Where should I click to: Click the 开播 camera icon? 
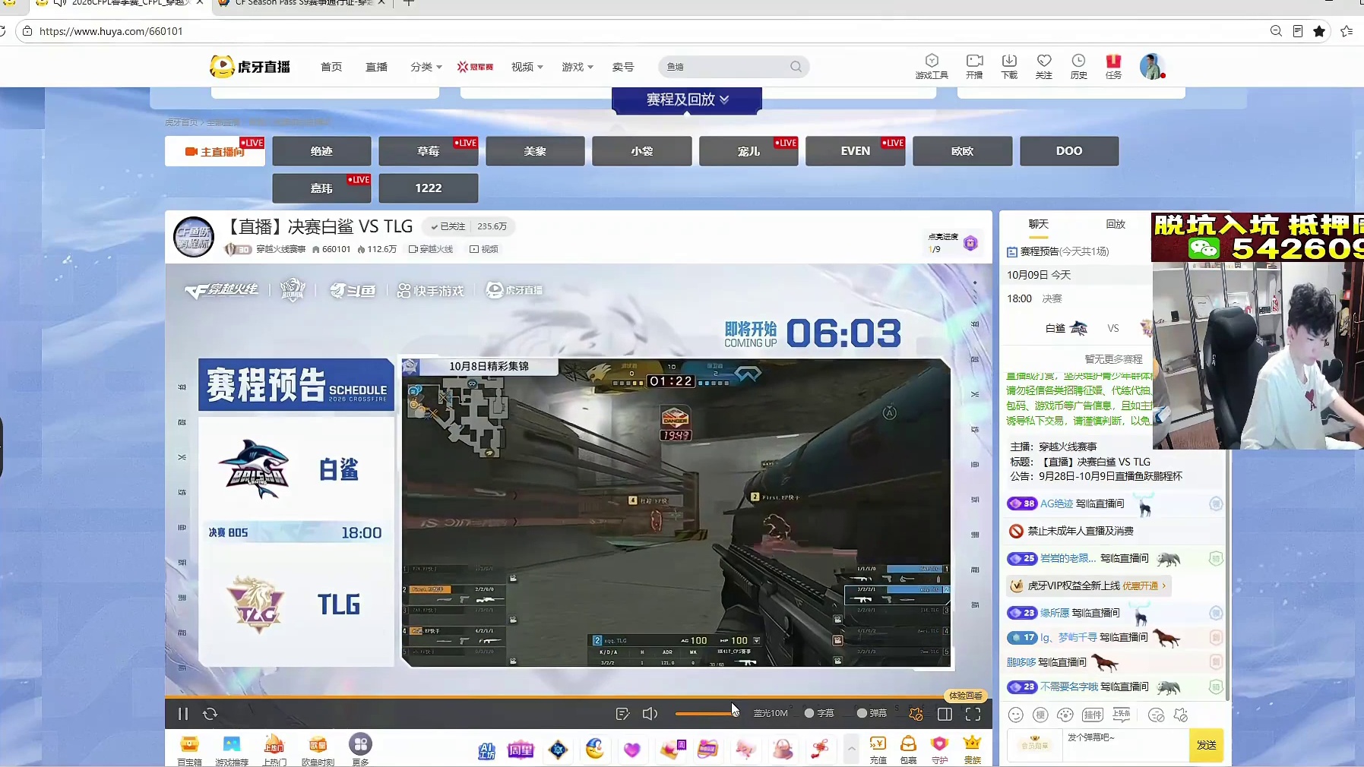tap(974, 66)
